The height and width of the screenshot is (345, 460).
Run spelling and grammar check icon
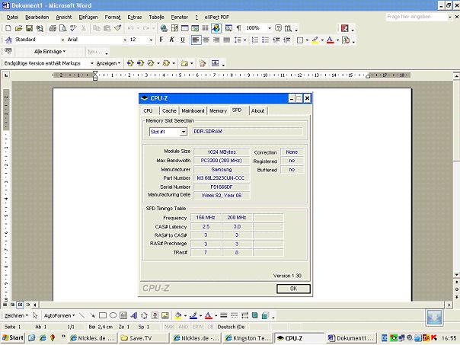pos(73,28)
